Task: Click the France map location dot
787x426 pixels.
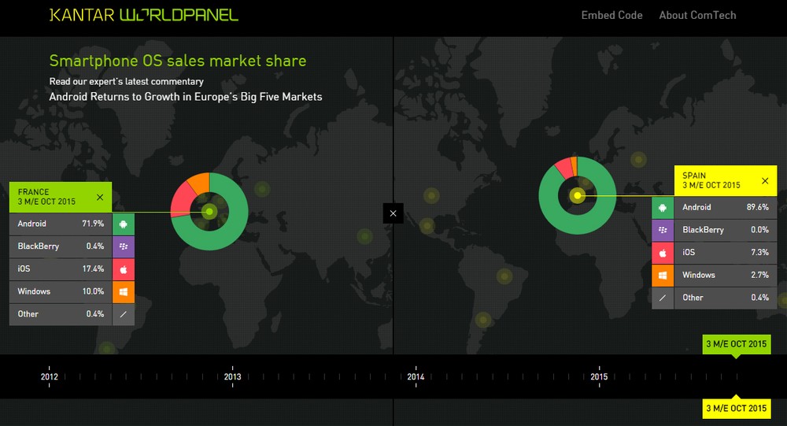Action: [209, 212]
